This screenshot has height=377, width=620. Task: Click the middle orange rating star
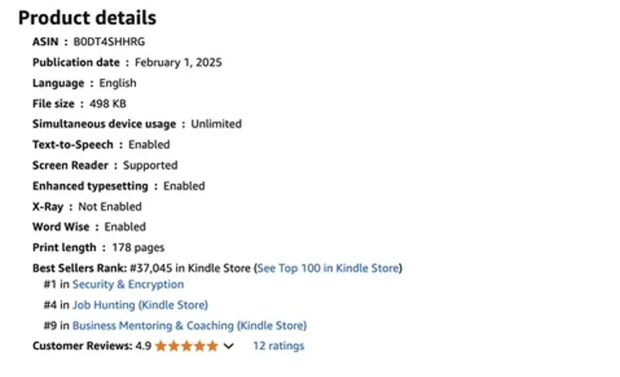pos(187,346)
